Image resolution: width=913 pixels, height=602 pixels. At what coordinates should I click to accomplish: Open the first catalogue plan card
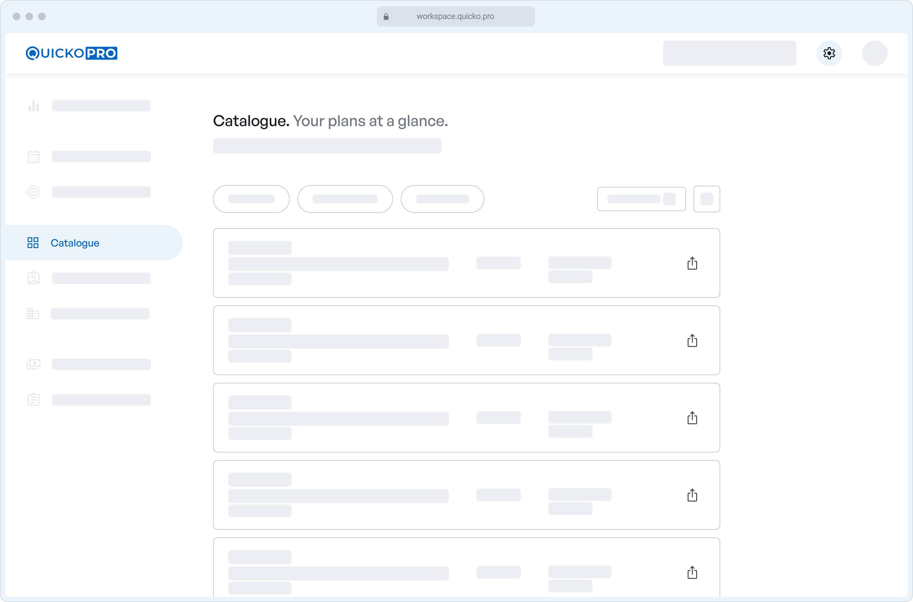(x=466, y=263)
